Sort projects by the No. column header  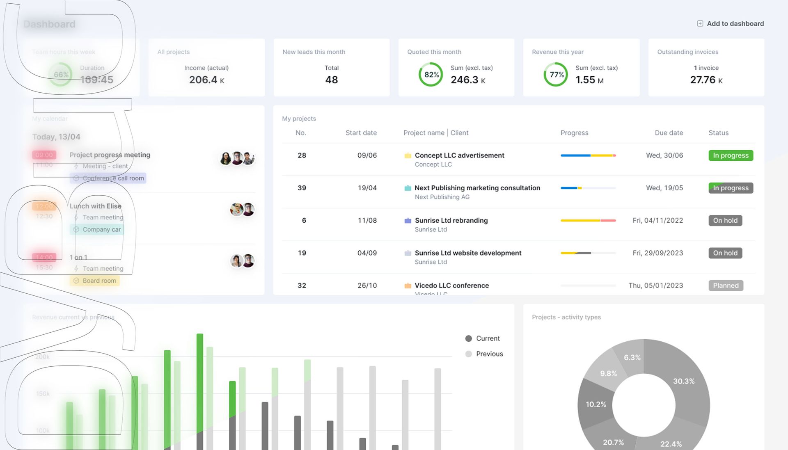pyautogui.click(x=301, y=133)
